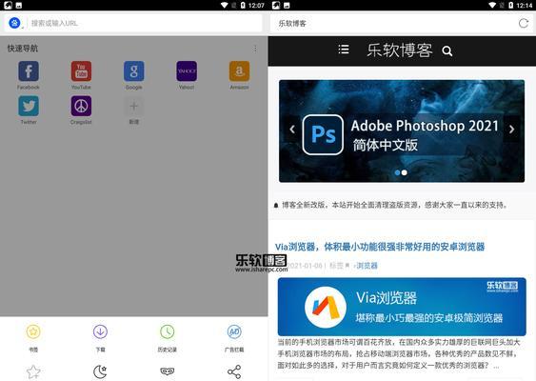The width and height of the screenshot is (536, 381).
Task: Open bookmarks from the bottom menu
Action: coord(33,337)
